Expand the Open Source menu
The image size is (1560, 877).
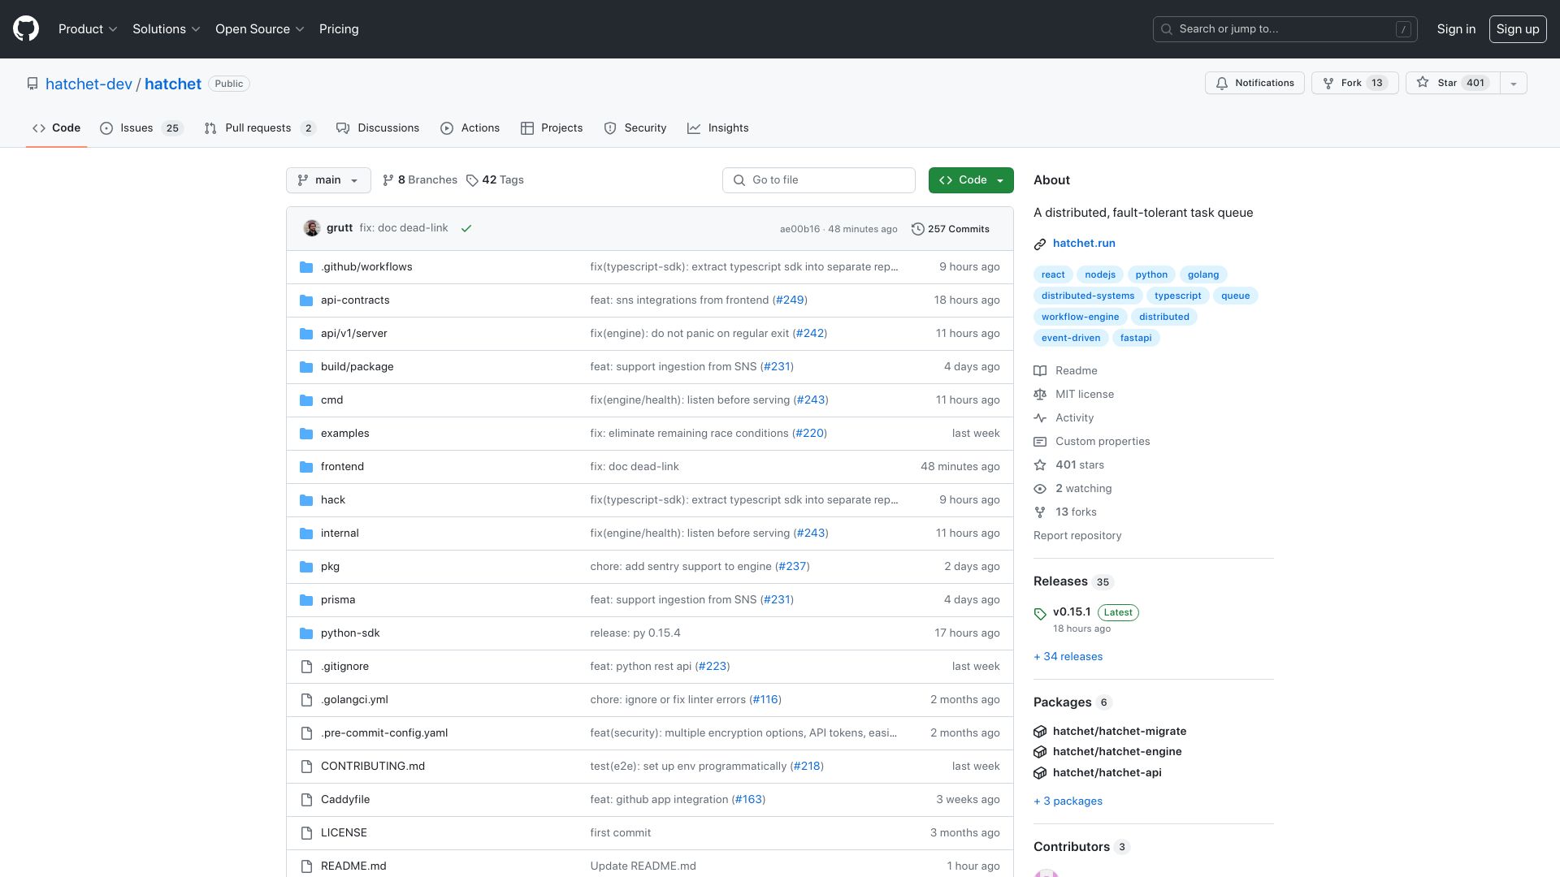click(x=260, y=29)
